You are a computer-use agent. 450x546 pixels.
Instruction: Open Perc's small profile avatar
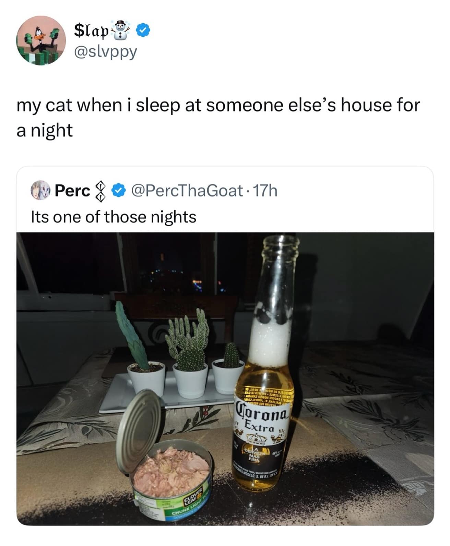pos(41,190)
